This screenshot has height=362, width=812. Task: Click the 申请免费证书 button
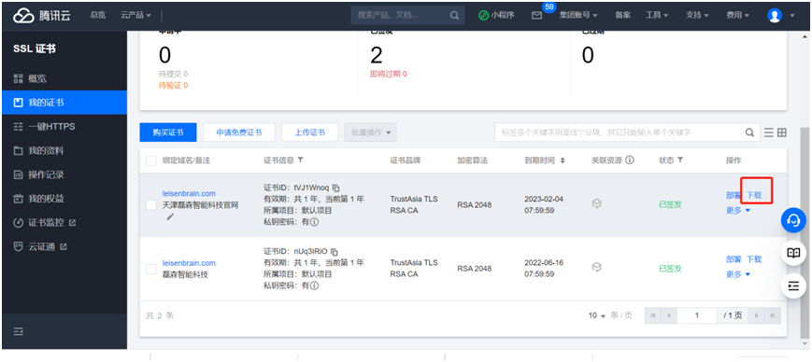(x=239, y=132)
